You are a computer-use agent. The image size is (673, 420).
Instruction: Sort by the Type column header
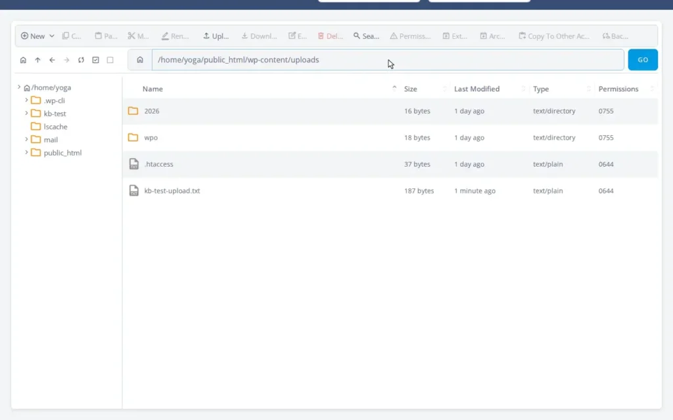541,89
